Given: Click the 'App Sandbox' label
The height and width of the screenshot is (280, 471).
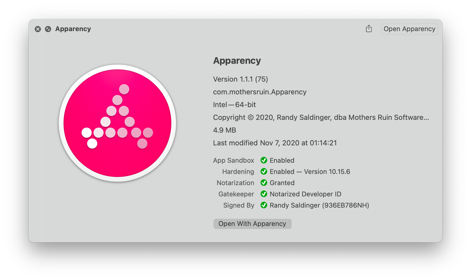Looking at the screenshot, I should [x=234, y=160].
